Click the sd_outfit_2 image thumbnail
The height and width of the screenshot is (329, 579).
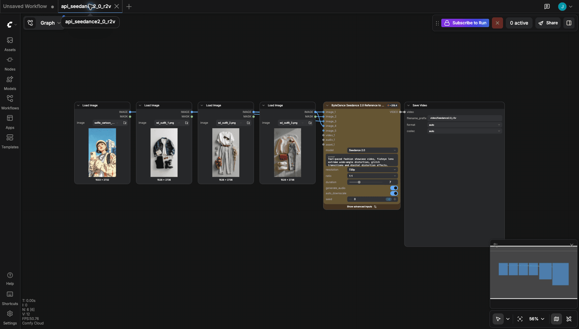click(x=226, y=153)
